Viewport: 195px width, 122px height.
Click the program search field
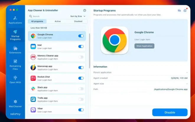click(47, 16)
